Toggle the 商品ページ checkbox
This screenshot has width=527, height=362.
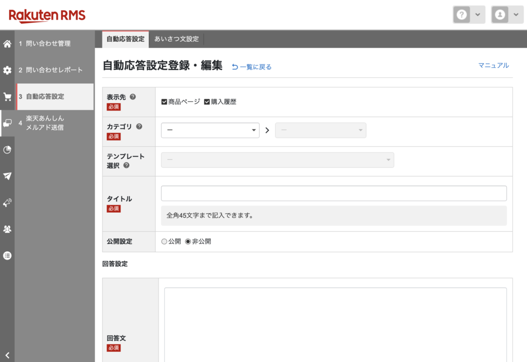pos(164,102)
